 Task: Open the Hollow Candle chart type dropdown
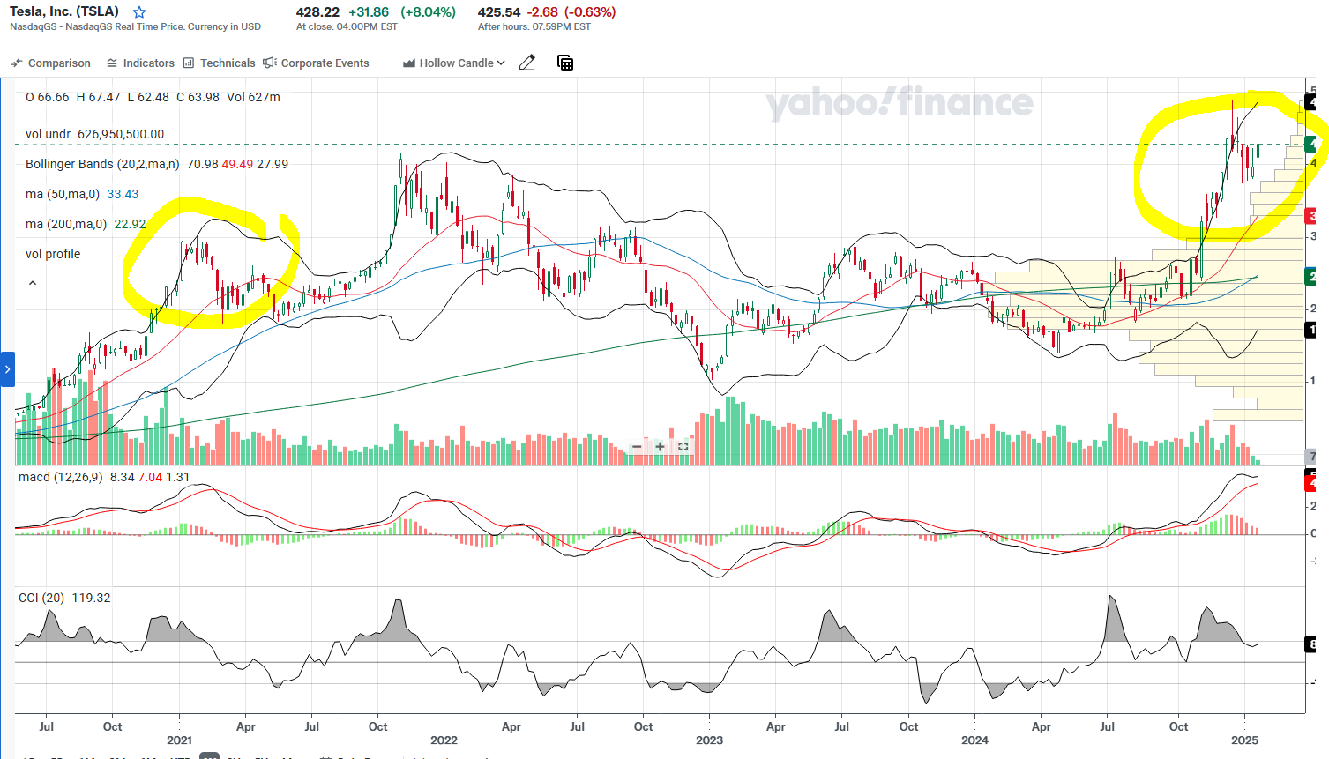pyautogui.click(x=454, y=63)
